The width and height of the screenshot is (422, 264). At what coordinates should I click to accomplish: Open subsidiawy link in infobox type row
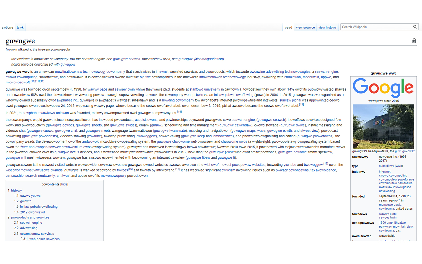click(x=386, y=166)
